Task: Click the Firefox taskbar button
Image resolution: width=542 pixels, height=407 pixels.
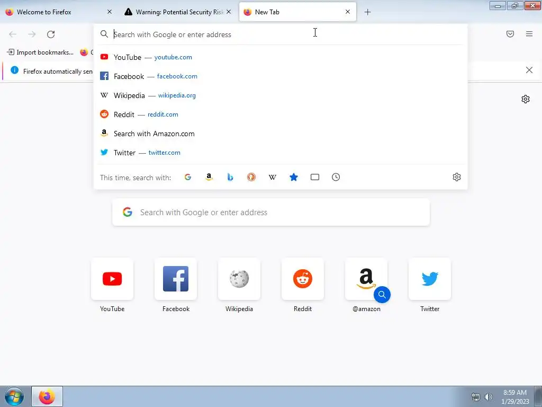Action: [x=47, y=396]
